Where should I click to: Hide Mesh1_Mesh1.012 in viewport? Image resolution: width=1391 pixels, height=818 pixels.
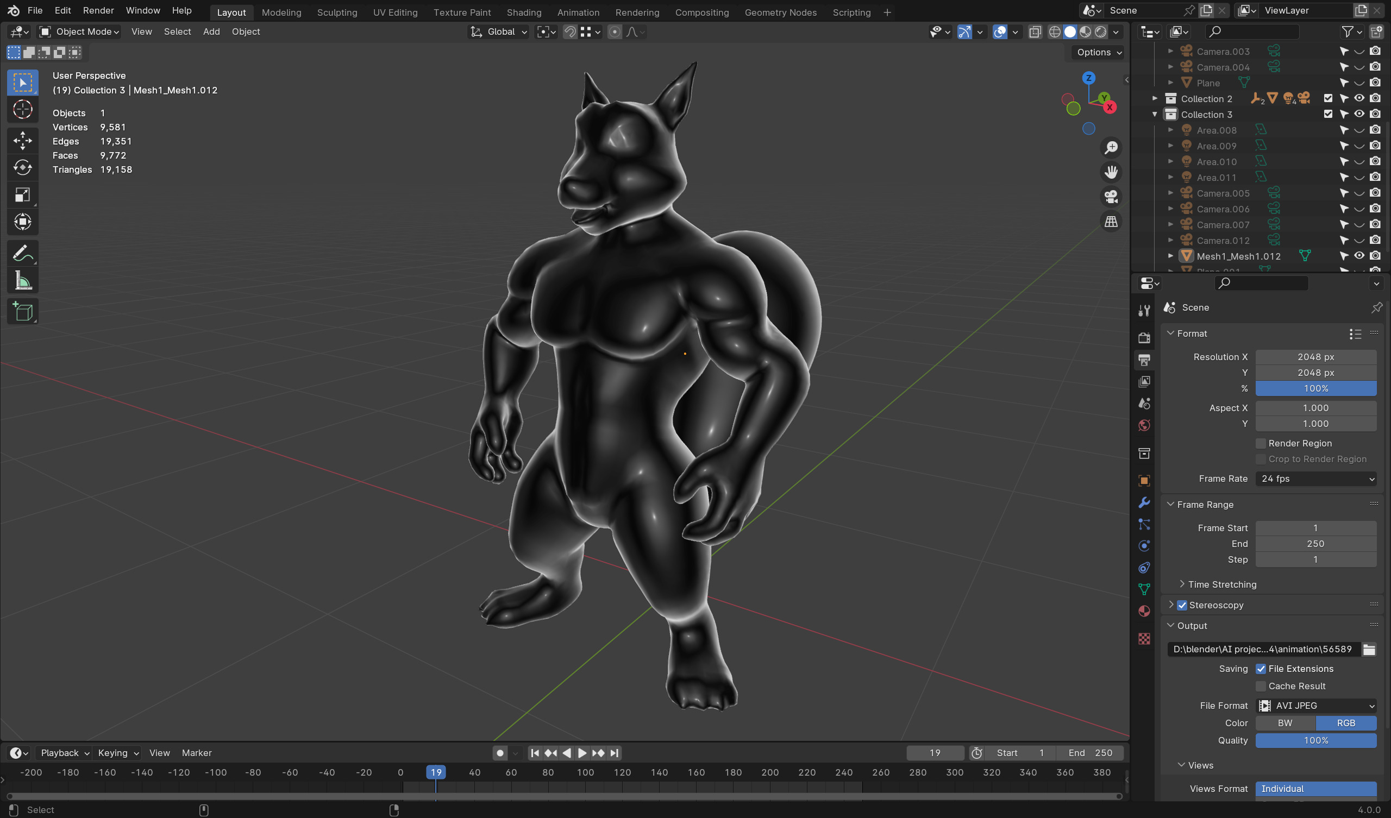1359,256
